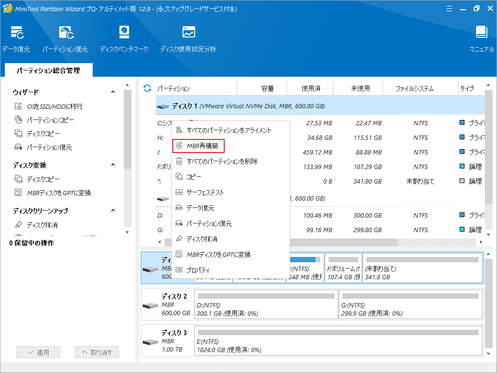The image size is (497, 373).
Task: Select MBRディスクをGPTに変換 in sidebar
Action: pyautogui.click(x=53, y=193)
